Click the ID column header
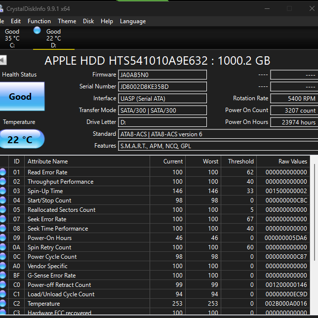The image size is (318, 318). pos(17,161)
